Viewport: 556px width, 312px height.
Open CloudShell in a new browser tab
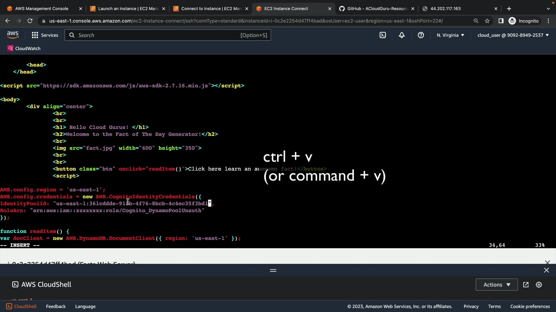526,285
